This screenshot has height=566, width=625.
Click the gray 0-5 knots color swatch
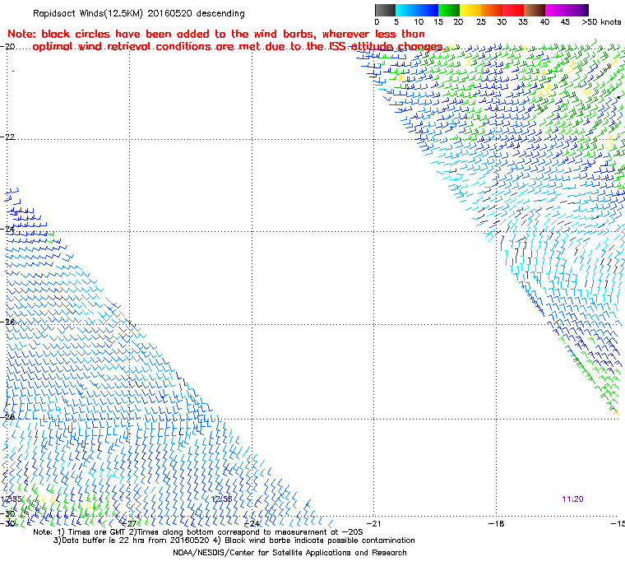tap(385, 10)
